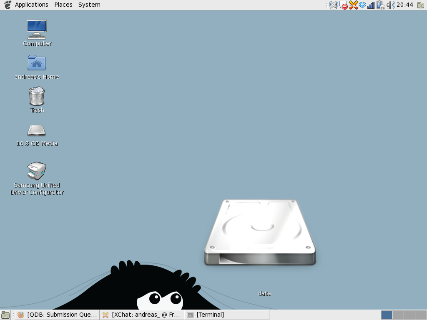Image resolution: width=427 pixels, height=320 pixels.
Task: Switch to QDB Submission Queue window
Action: point(57,315)
